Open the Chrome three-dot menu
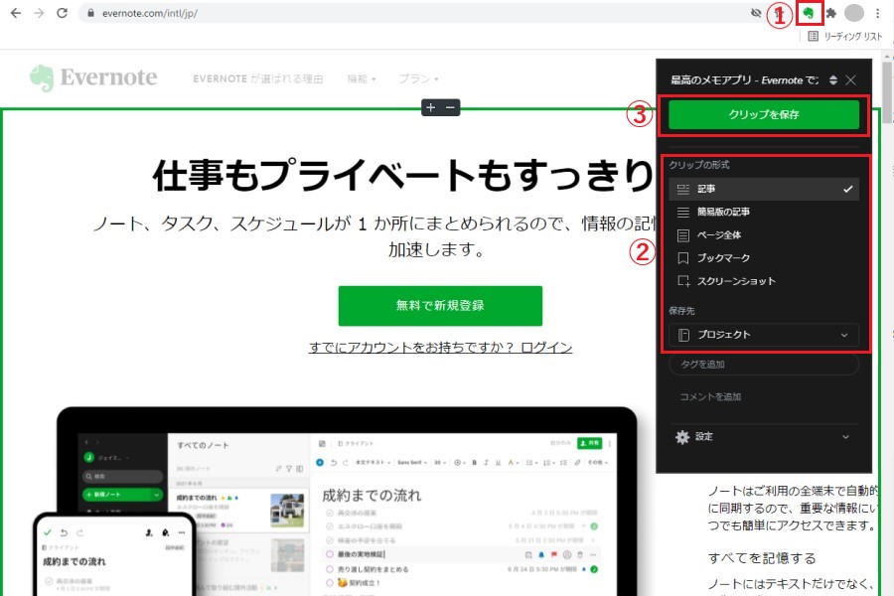The image size is (894, 596). (877, 13)
